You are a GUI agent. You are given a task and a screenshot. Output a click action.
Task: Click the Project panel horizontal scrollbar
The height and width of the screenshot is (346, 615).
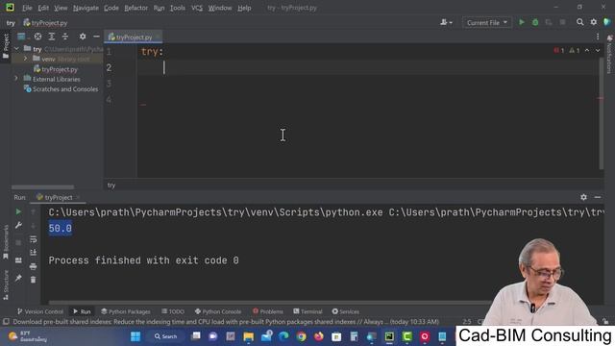tap(42, 187)
